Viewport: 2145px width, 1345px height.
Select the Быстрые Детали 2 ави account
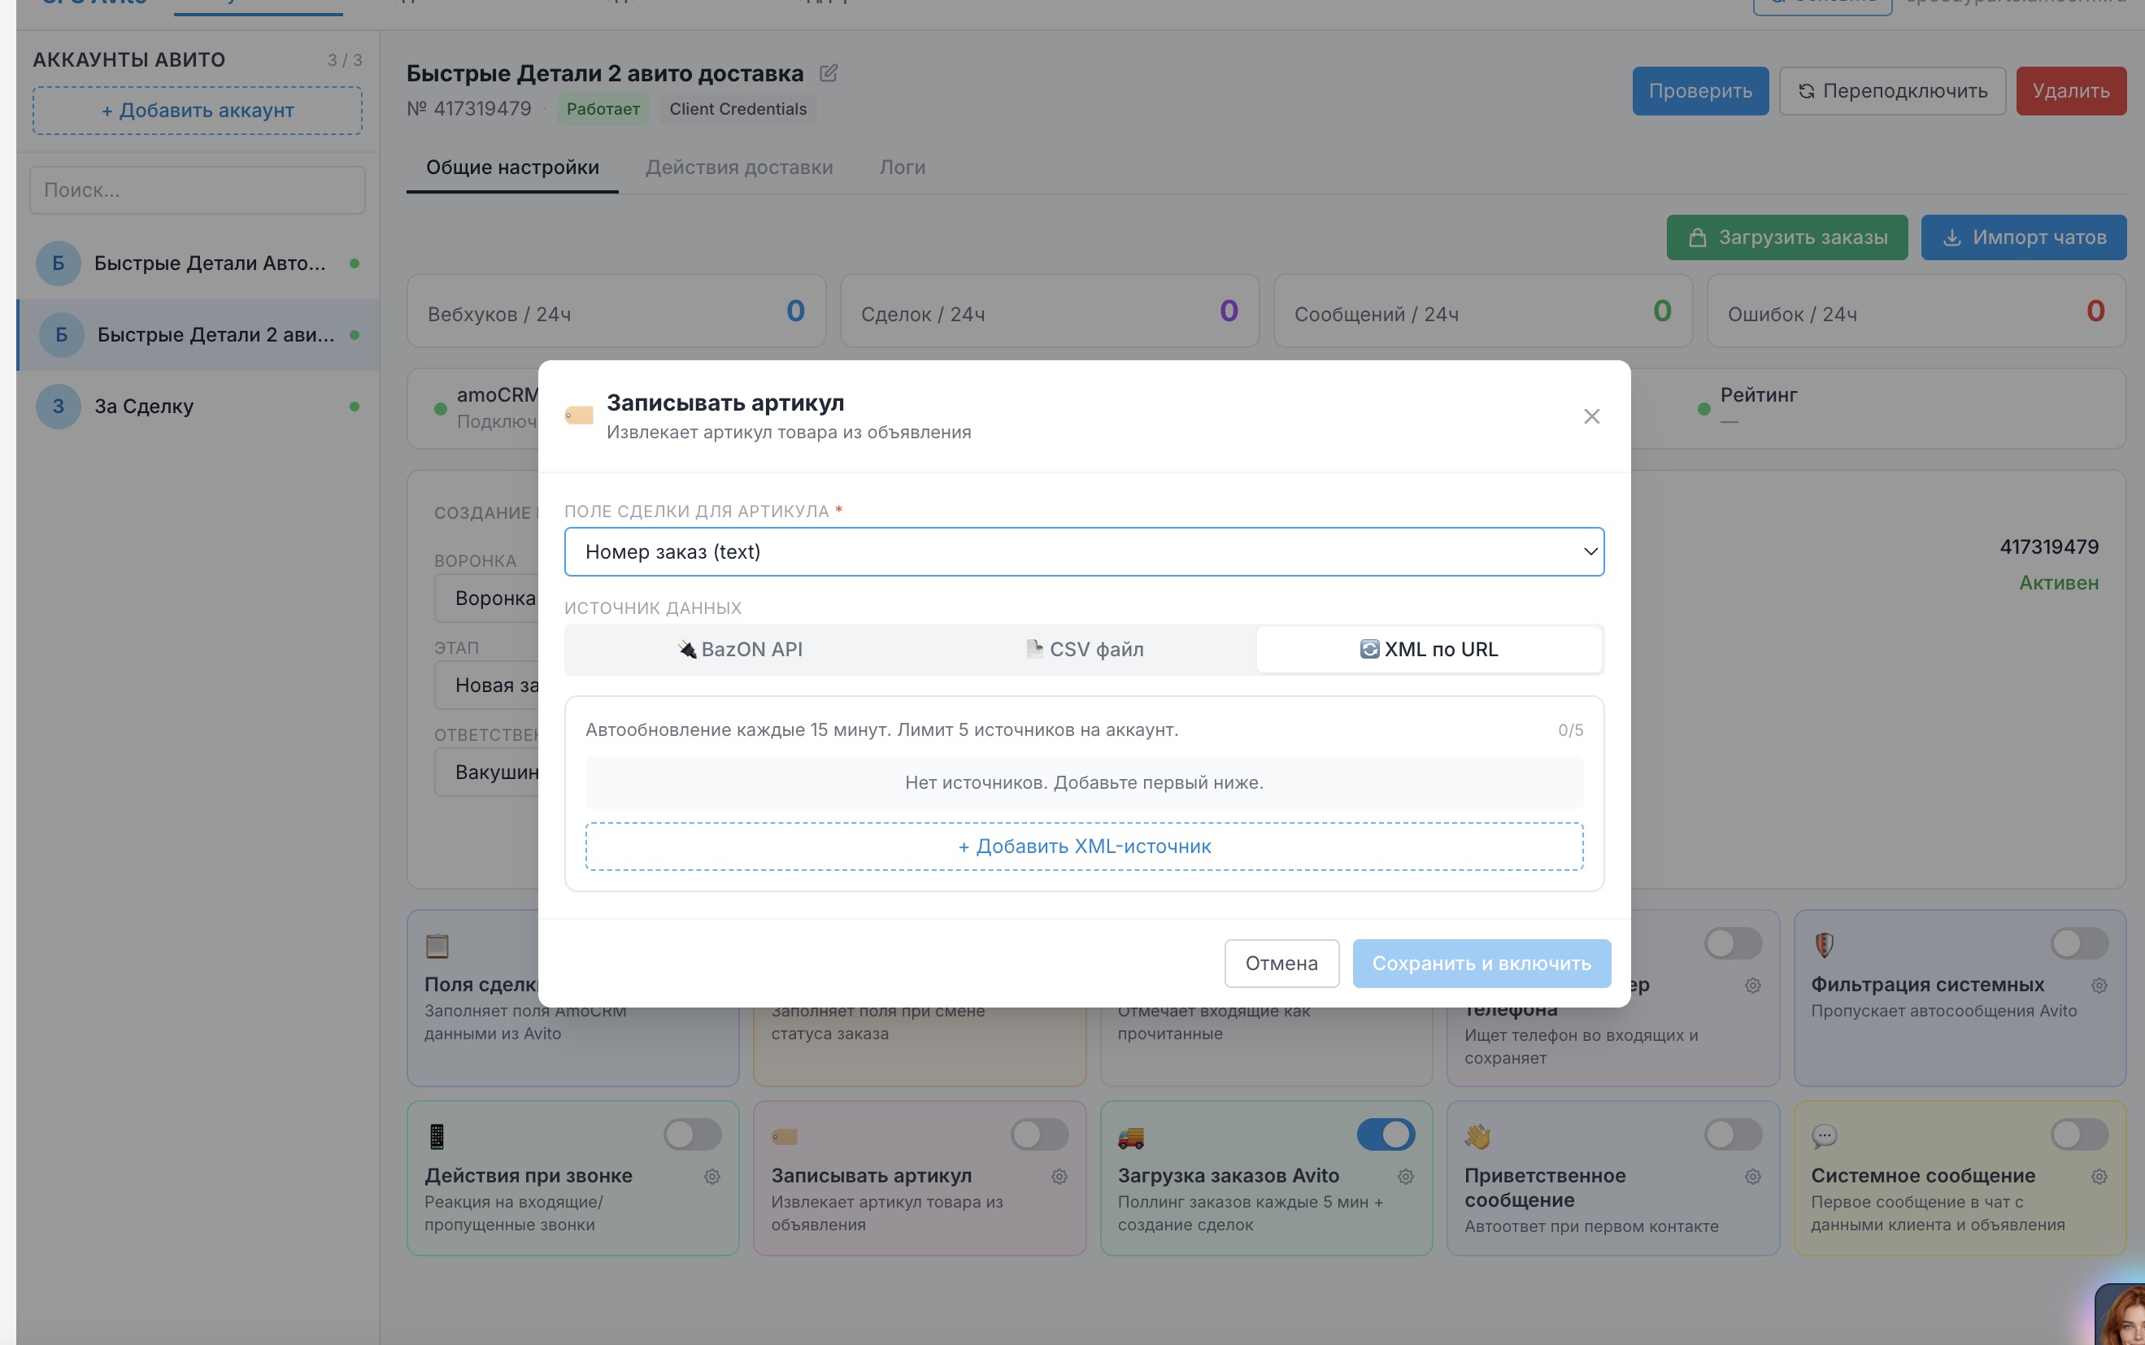point(198,334)
